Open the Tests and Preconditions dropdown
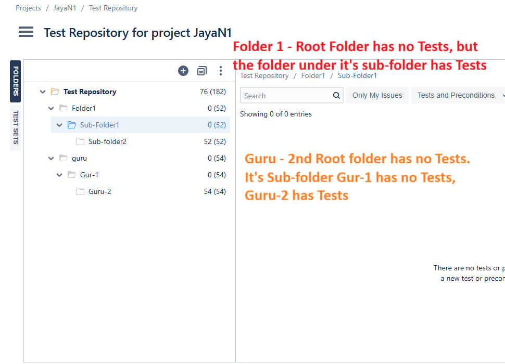Screen dimensions: 505x364 (458, 95)
